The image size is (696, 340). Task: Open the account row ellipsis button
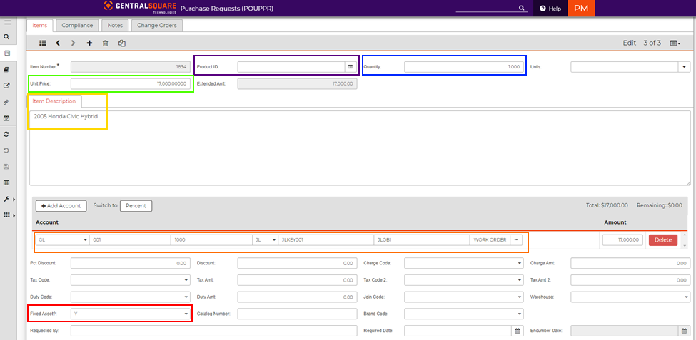(x=516, y=239)
